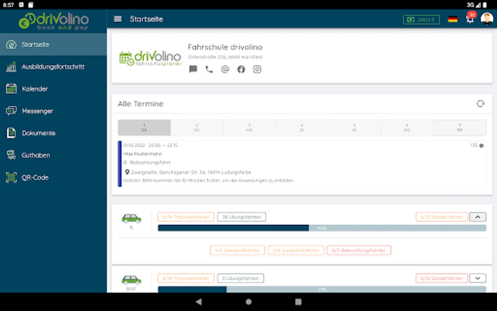
Task: Open Ausbildungsfortschritt in the sidebar
Action: 53,67
